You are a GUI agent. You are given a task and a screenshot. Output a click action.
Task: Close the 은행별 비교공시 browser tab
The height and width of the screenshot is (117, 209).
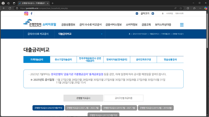47,3
